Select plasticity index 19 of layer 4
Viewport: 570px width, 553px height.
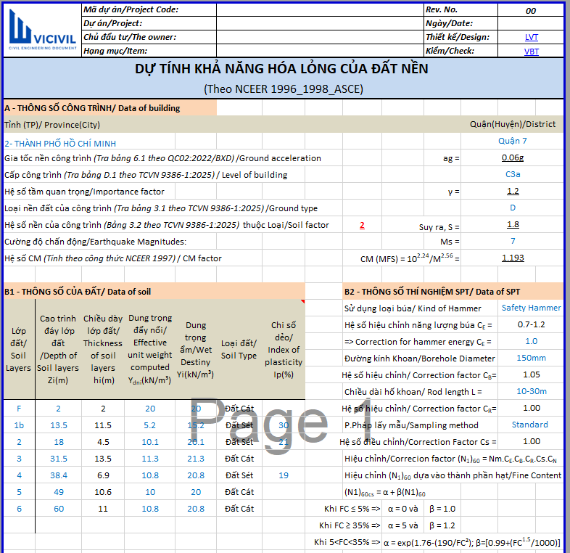pos(284,475)
